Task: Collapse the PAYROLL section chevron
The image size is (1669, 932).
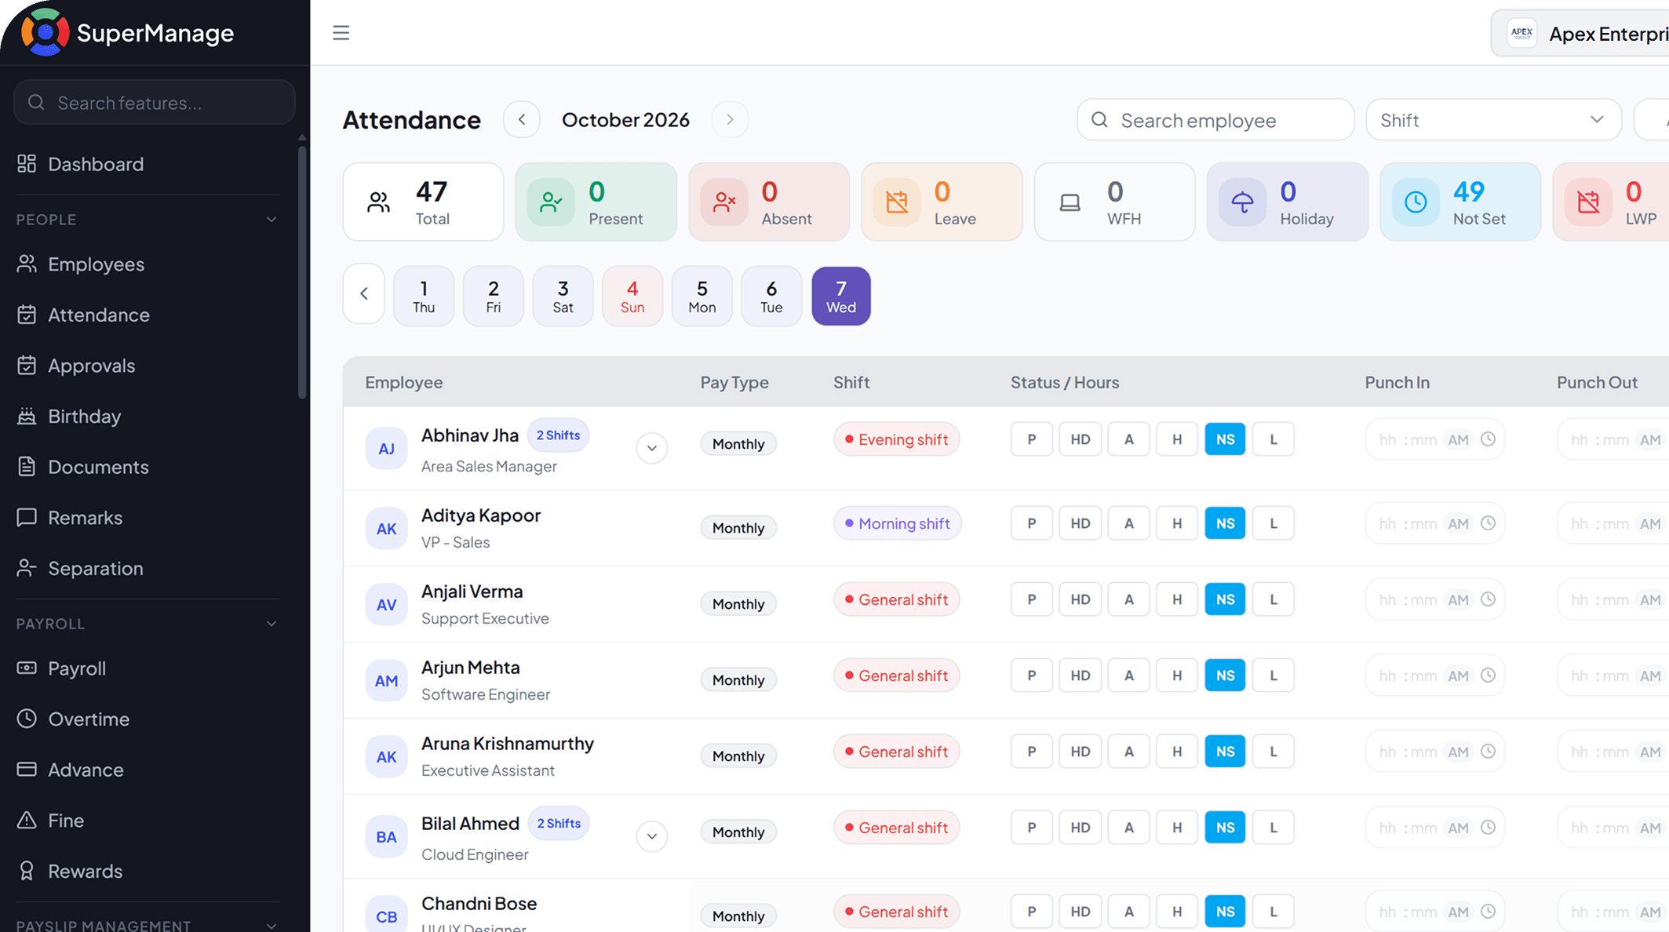Action: 271,624
